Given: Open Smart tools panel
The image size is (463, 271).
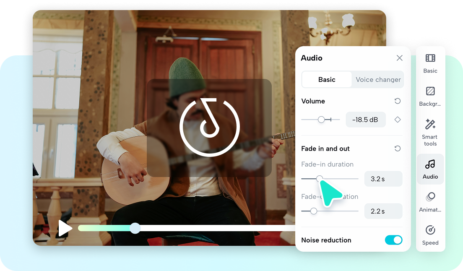Looking at the screenshot, I should 430,130.
